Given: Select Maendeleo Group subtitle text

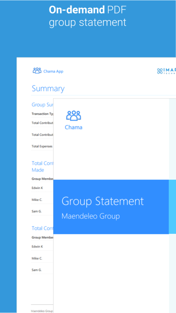Looking at the screenshot, I should point(91,216).
